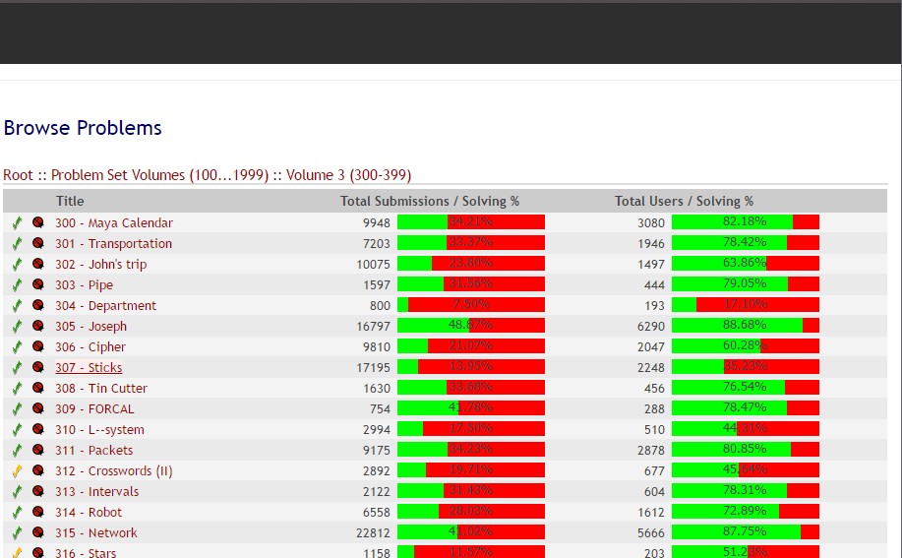The height and width of the screenshot is (558, 902).
Task: Click the checkmark icon next to 302 - John's trip
Action: coord(18,264)
